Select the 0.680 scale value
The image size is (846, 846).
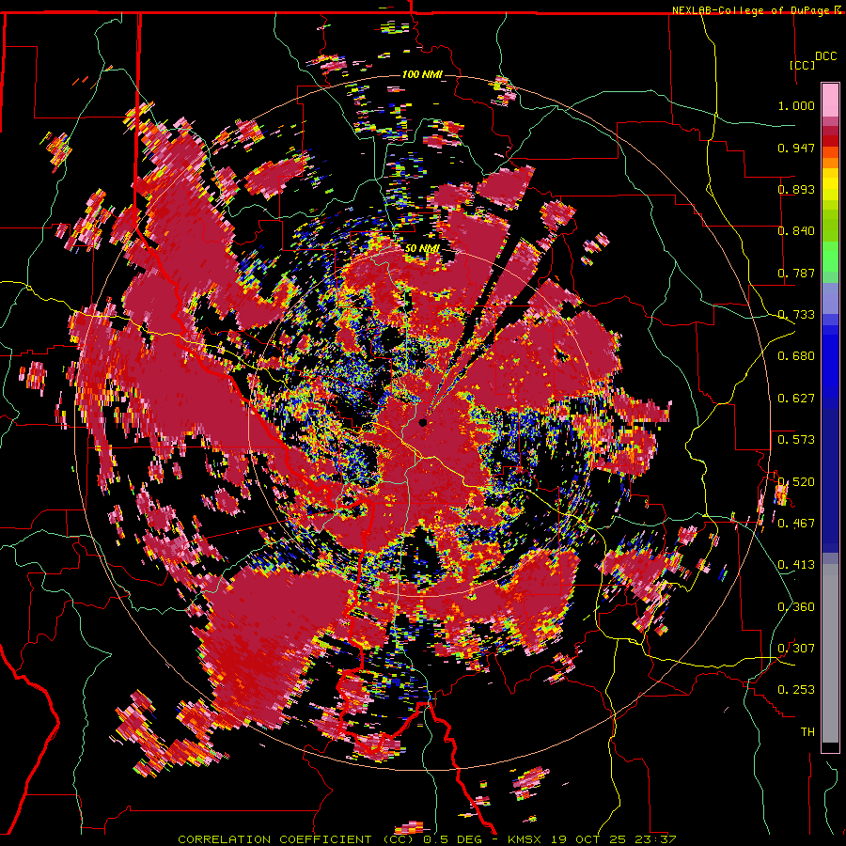point(796,356)
